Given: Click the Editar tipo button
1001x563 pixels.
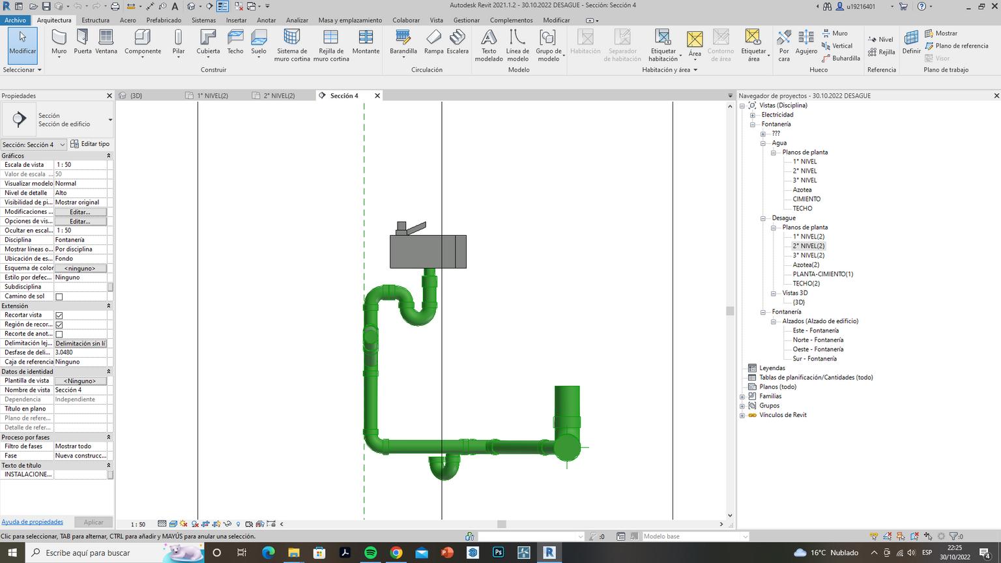Looking at the screenshot, I should point(90,144).
